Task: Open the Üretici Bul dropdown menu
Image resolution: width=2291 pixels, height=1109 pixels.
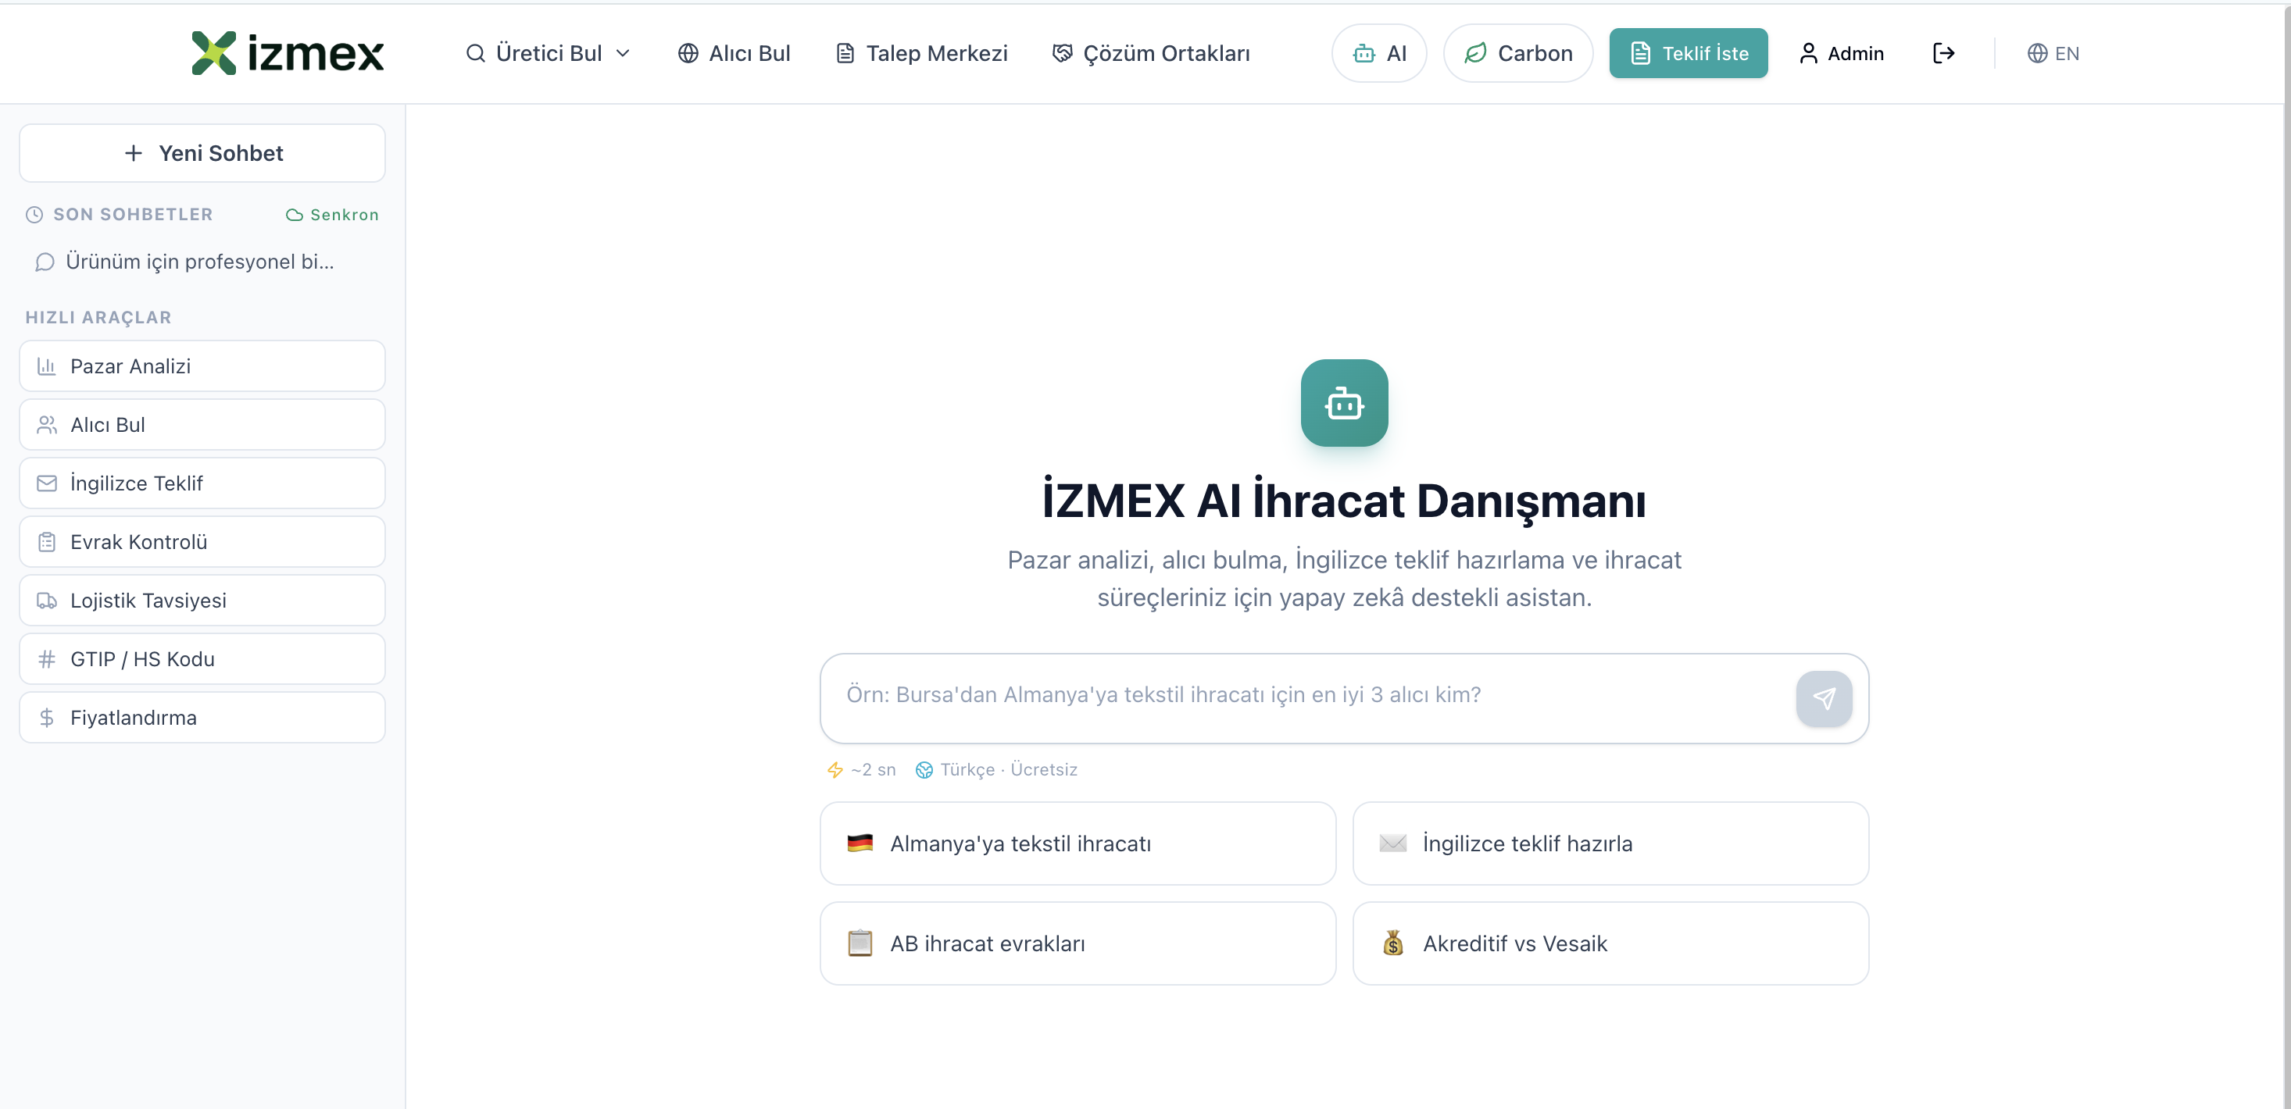Action: (x=548, y=53)
